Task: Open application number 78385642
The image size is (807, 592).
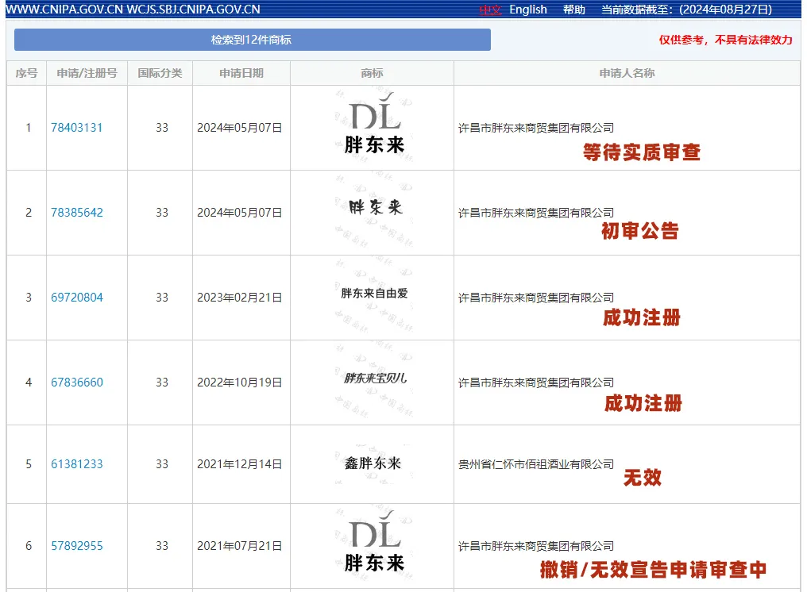Action: coord(77,213)
